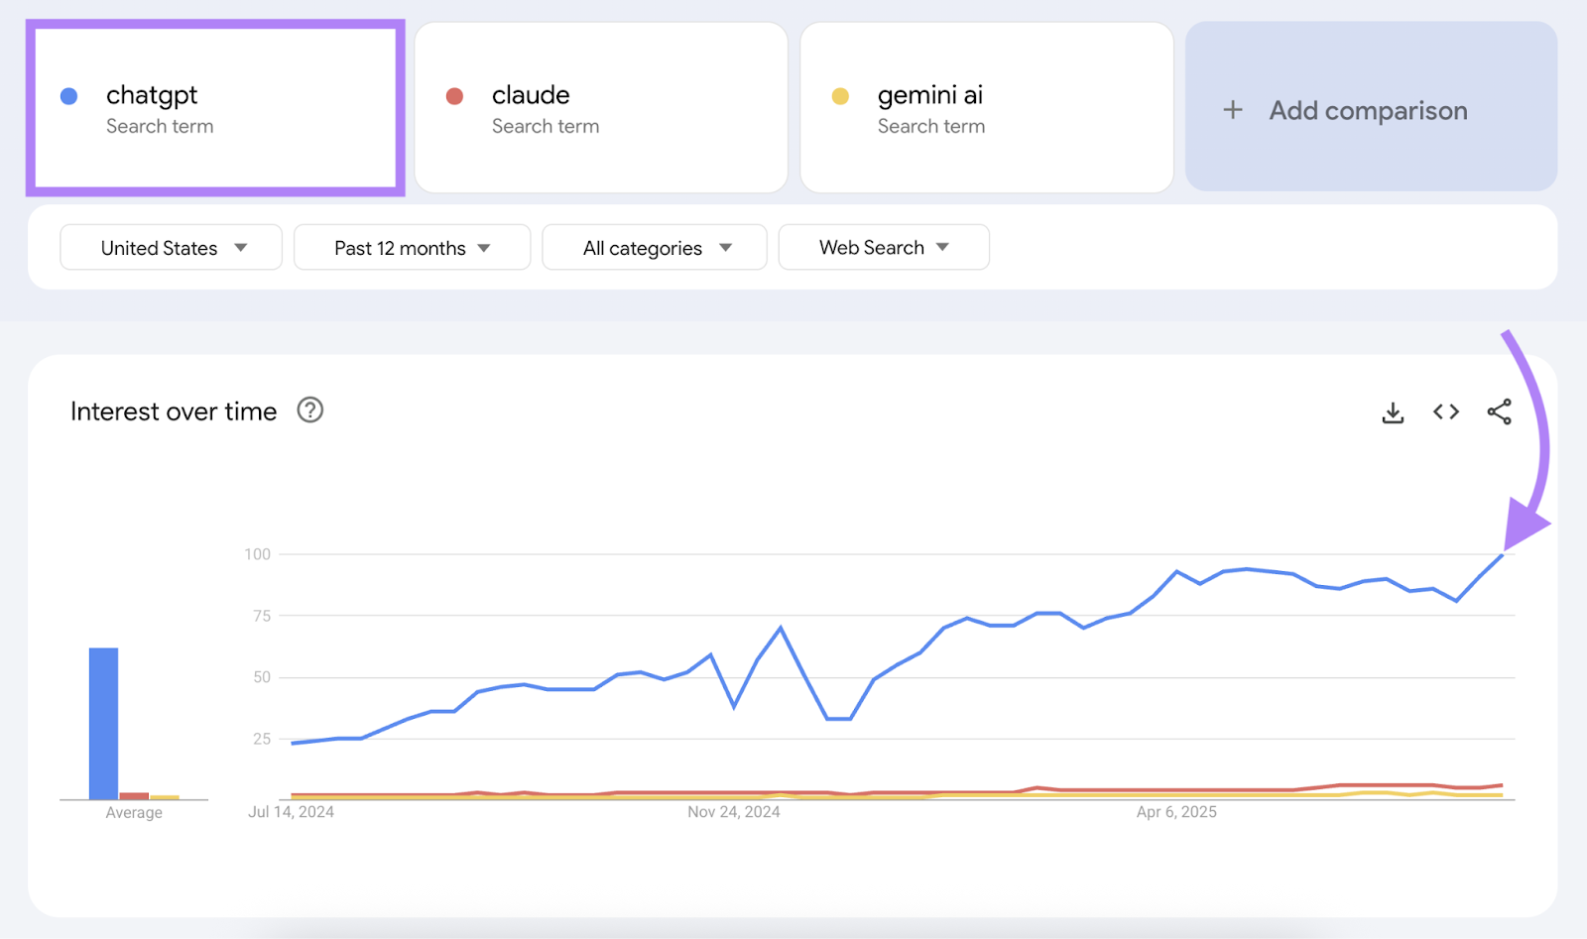Click the embed code icon for the chart
The height and width of the screenshot is (939, 1587).
1445,411
